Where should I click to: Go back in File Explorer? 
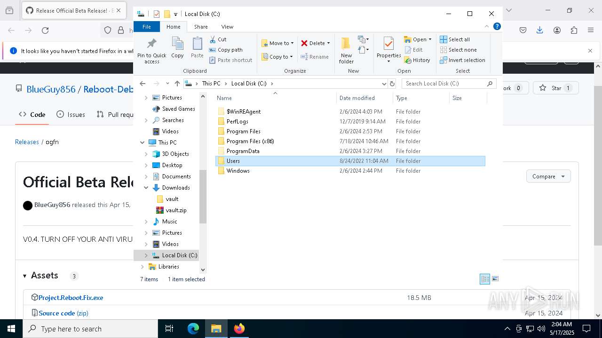tap(143, 84)
